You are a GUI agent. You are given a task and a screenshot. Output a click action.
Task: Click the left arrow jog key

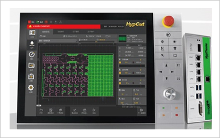[x=161, y=72]
